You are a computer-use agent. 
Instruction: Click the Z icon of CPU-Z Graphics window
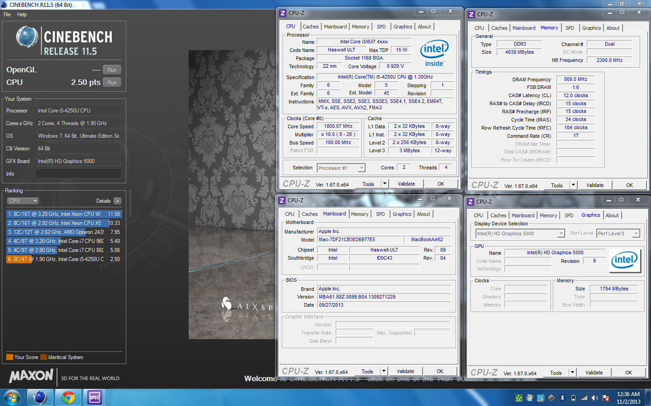pos(470,202)
